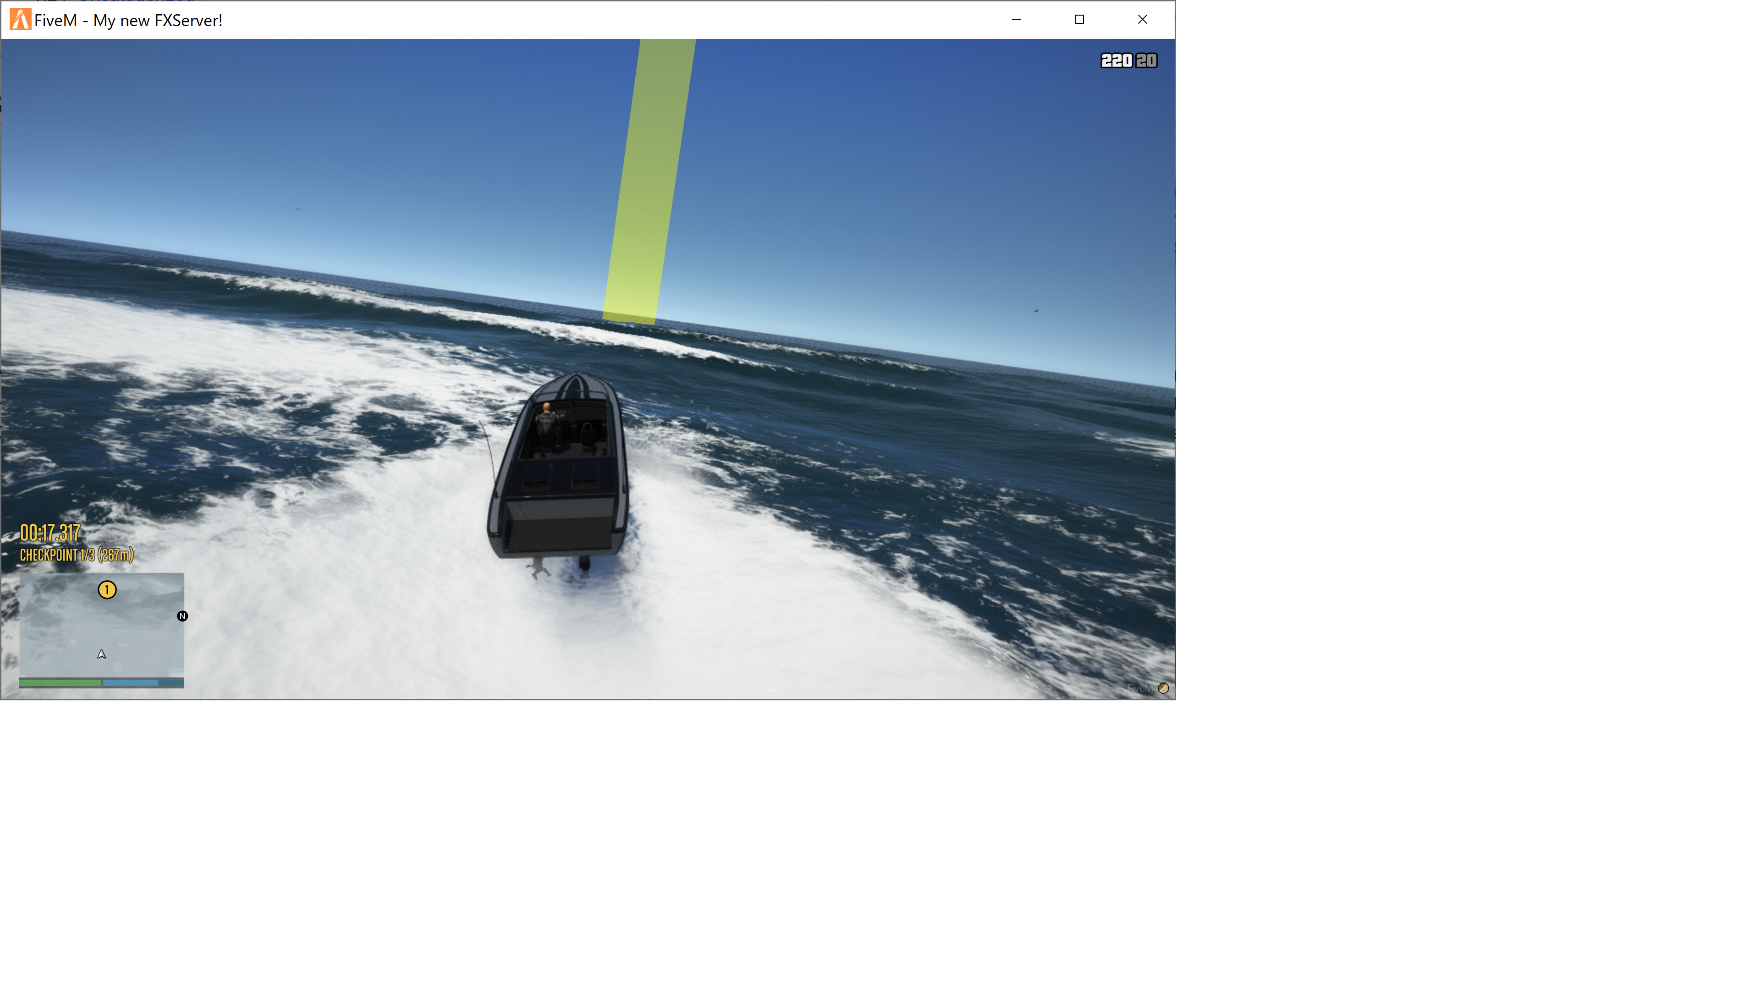This screenshot has height=990, width=1760.
Task: Click the round FiveM badge icon at bottom right
Action: [1163, 688]
